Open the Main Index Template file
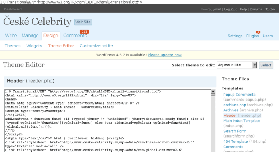Viewport: 279px width, 152px height. click(242, 121)
